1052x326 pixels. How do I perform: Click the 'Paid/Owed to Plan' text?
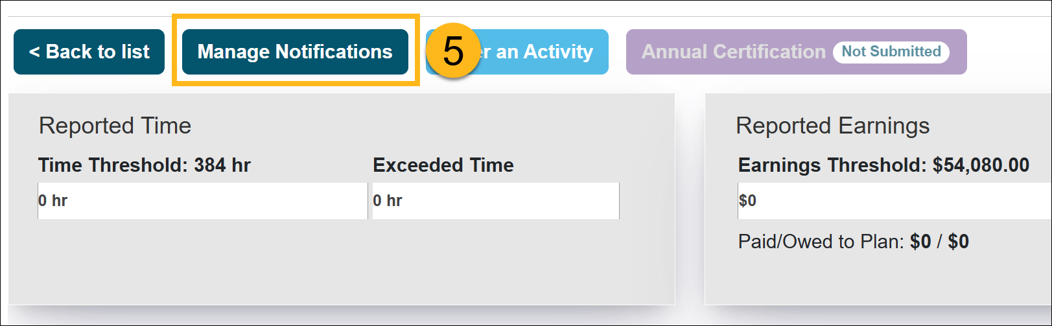(820, 242)
